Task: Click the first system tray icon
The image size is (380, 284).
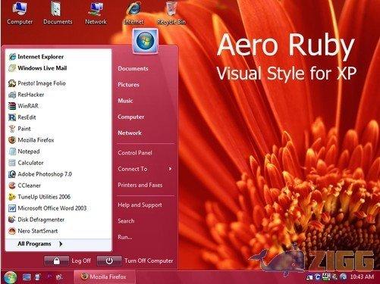Action: point(309,277)
